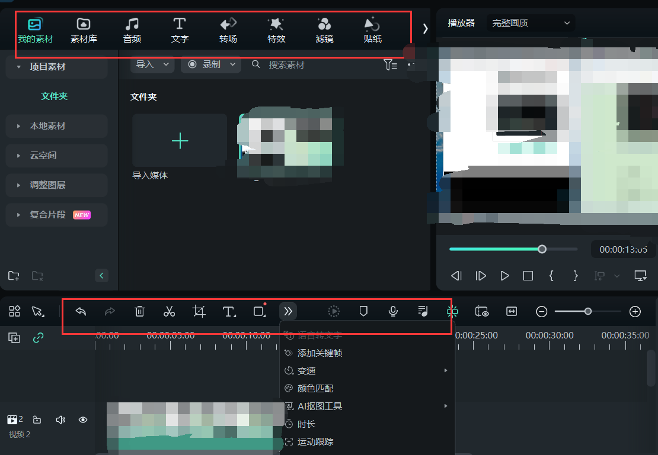Open the filter icon next to the material search box
The width and height of the screenshot is (658, 455).
click(390, 65)
